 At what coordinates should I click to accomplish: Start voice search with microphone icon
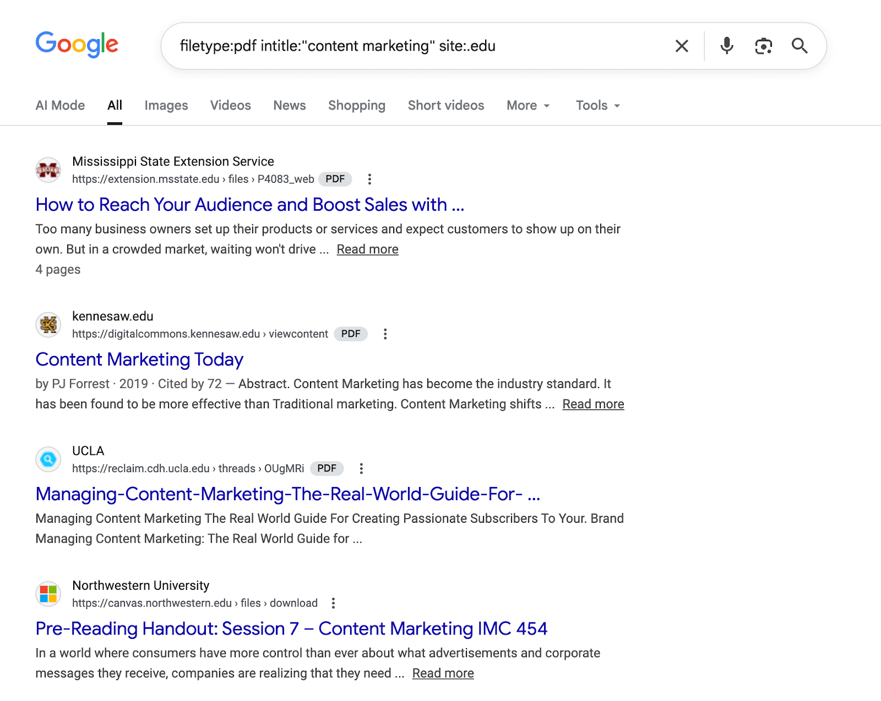coord(727,46)
